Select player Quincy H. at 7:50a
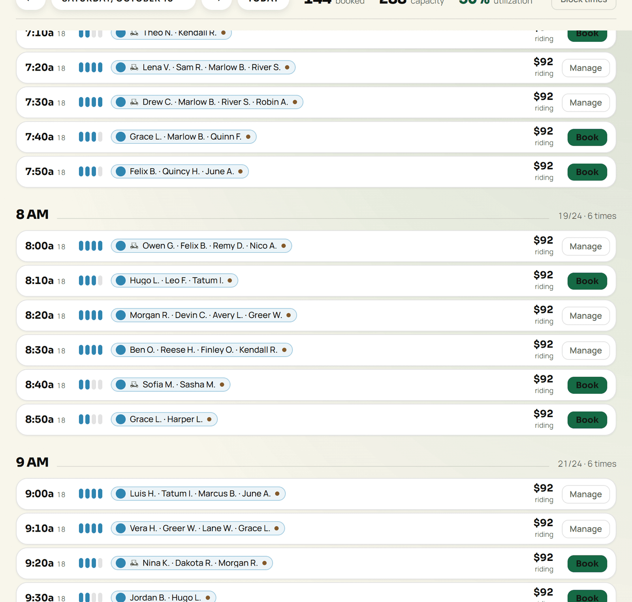Viewport: 632px width, 602px height. pos(181,171)
